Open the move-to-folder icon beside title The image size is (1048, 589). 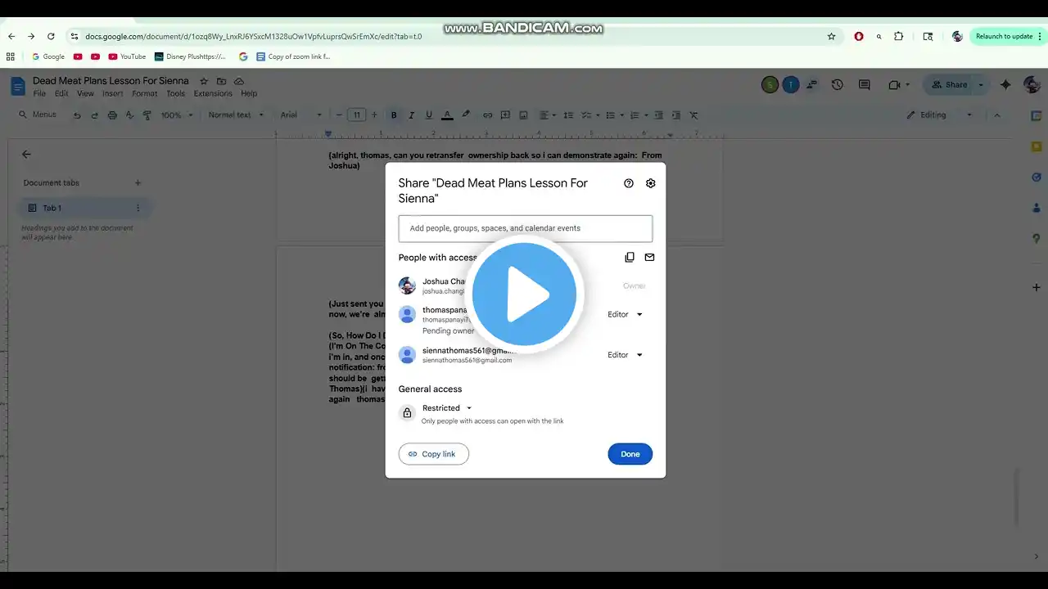221,81
